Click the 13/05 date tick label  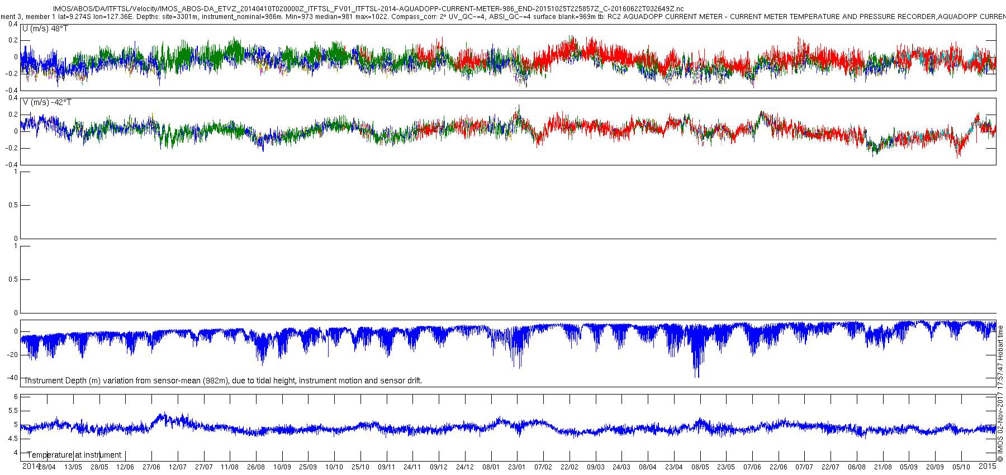coord(73,467)
